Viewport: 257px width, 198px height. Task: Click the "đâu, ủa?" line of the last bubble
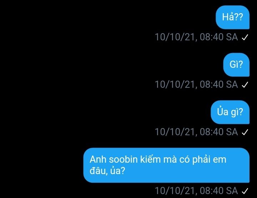107,171
